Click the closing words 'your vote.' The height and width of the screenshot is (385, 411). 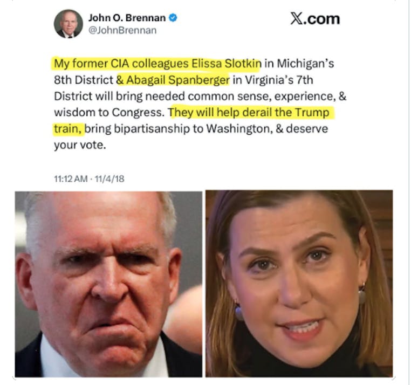pos(80,145)
